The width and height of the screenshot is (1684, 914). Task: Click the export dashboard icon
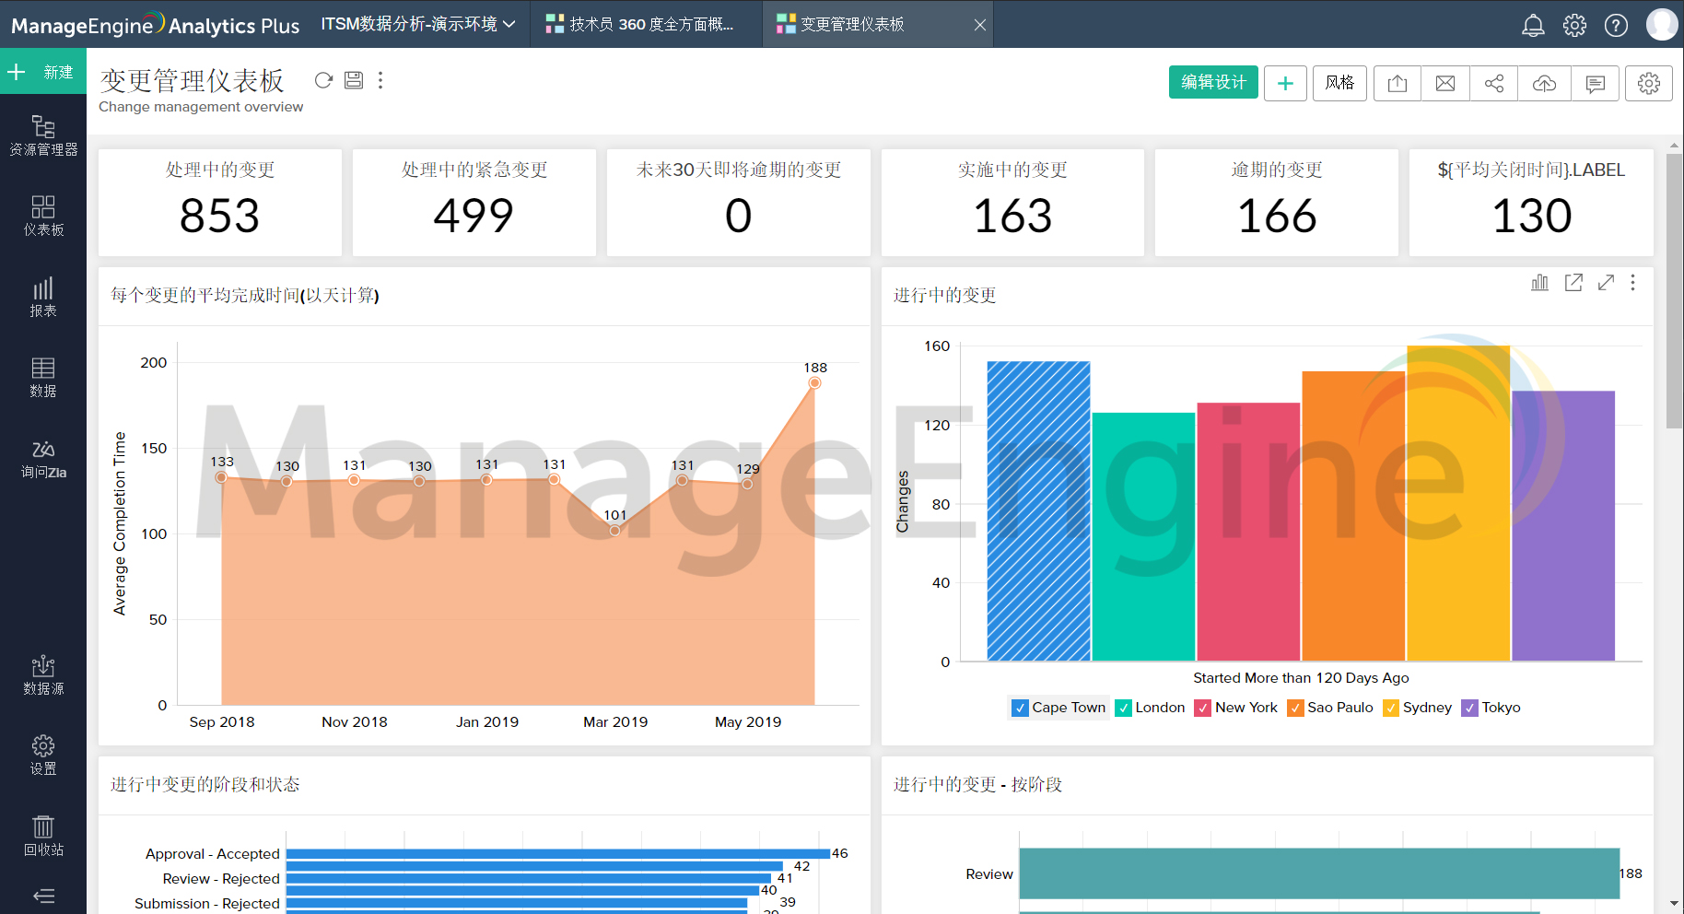[x=1397, y=83]
